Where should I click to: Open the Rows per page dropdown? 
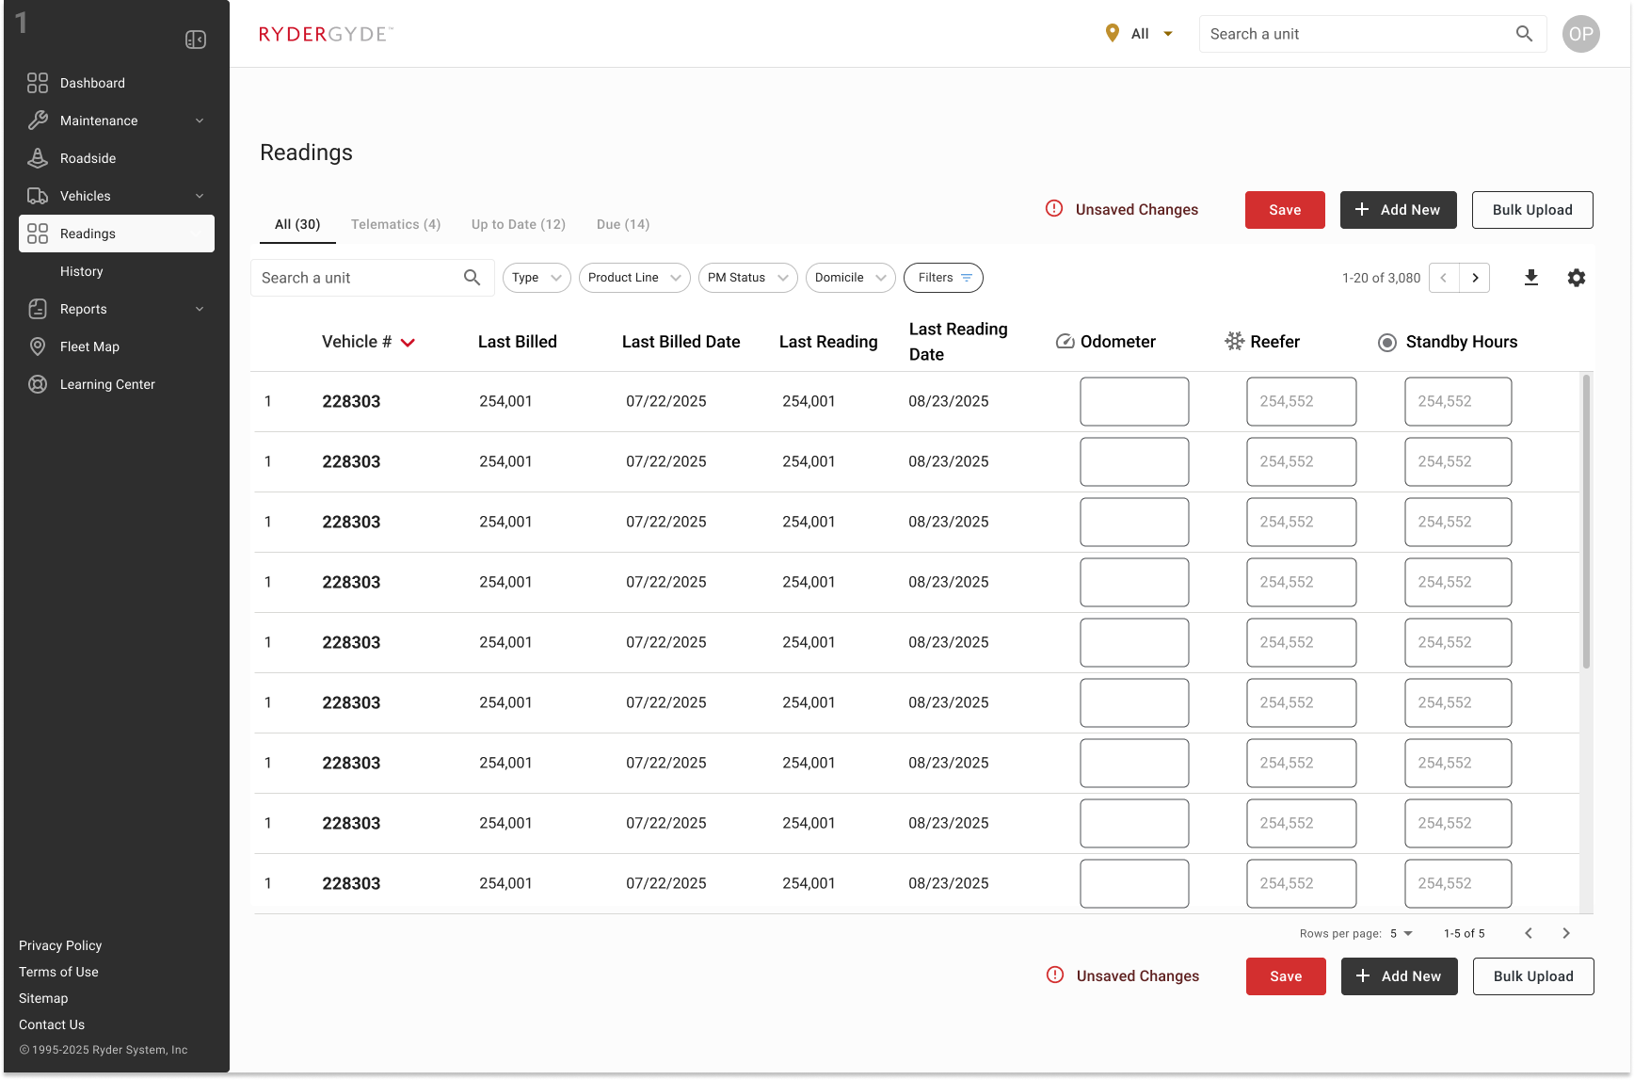(x=1402, y=933)
